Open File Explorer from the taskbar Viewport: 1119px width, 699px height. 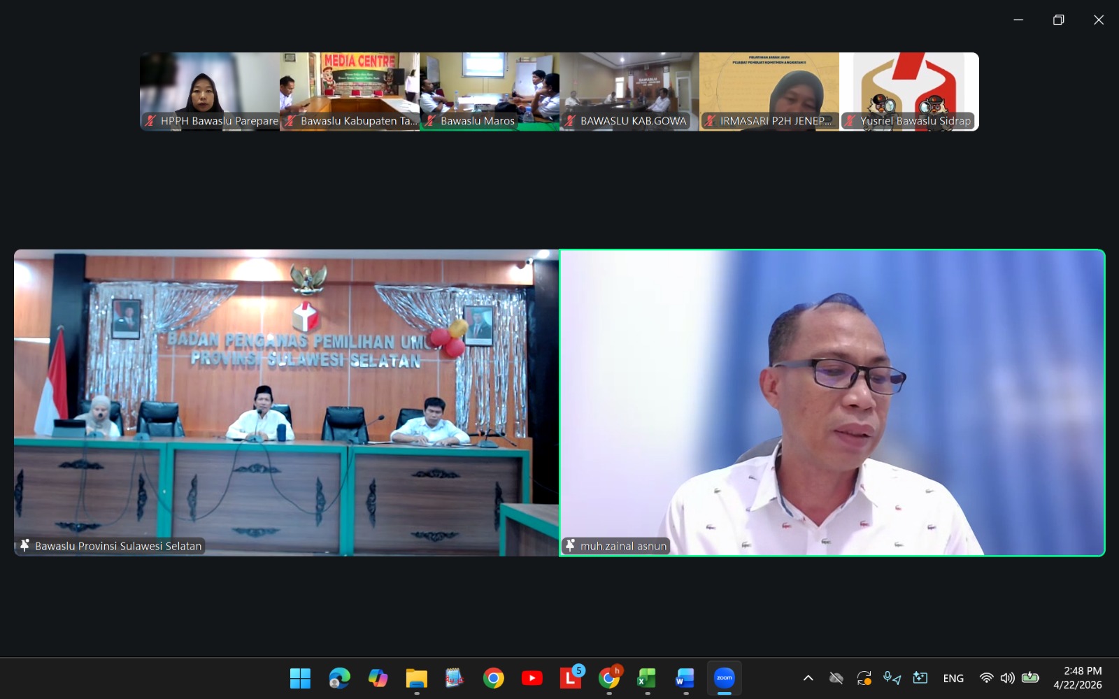[416, 678]
